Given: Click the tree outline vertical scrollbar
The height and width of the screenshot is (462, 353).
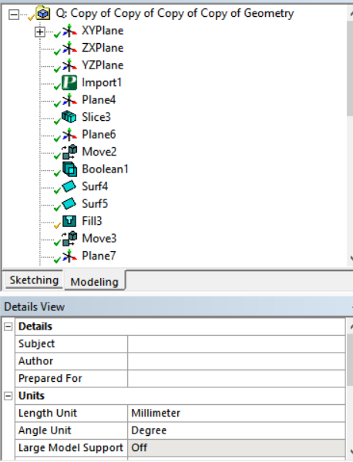Looking at the screenshot, I should [350, 137].
